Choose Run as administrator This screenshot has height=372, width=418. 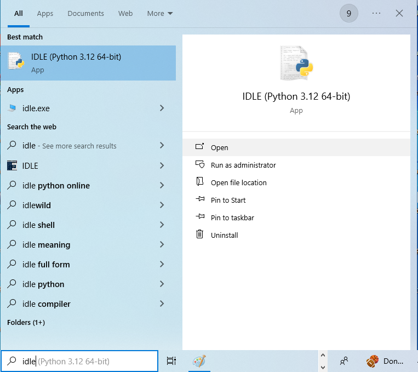[296, 165]
